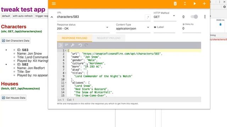Add a new rule with plus icon

(x=204, y=4)
